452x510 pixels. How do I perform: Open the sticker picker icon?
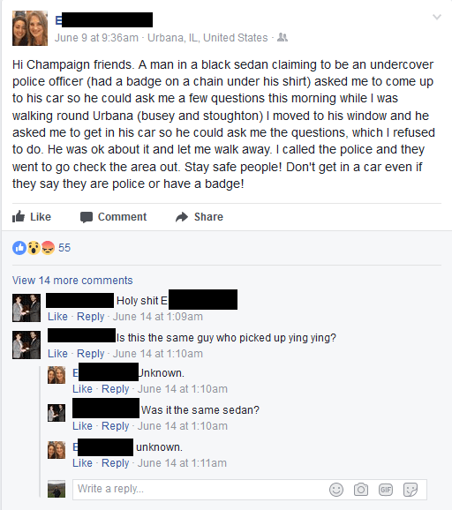click(x=411, y=490)
